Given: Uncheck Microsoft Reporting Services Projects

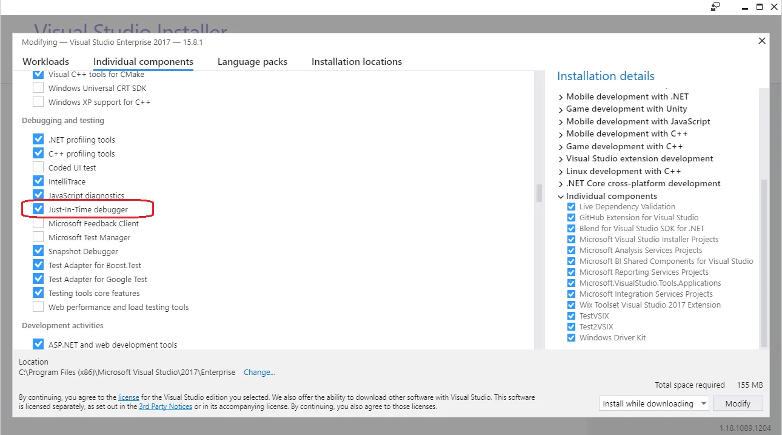Looking at the screenshot, I should tap(571, 272).
